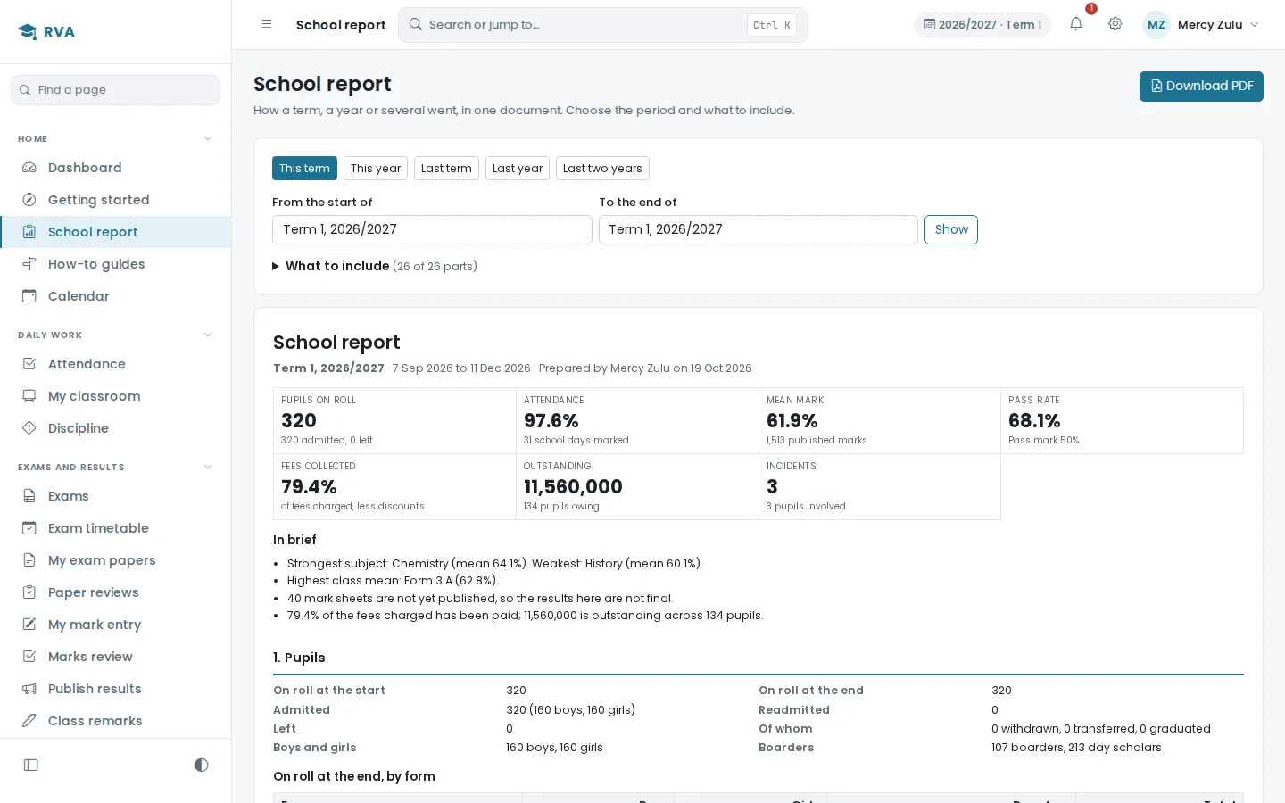Click the Attendance checkbox icon

click(29, 364)
